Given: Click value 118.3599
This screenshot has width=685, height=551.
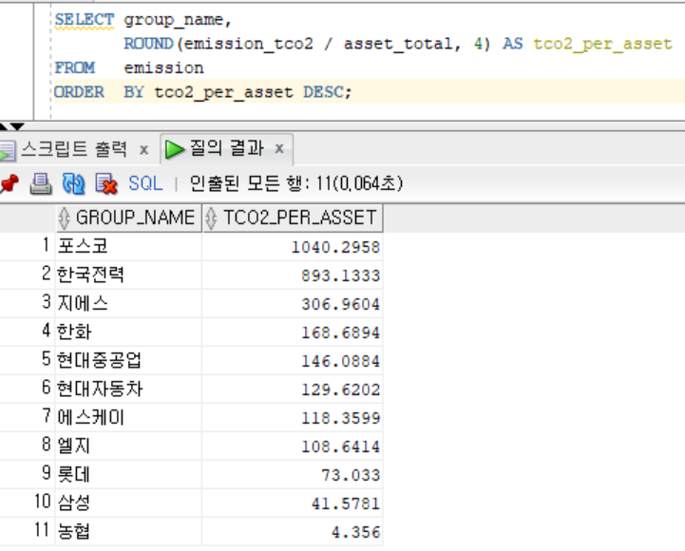Looking at the screenshot, I should point(341,418).
